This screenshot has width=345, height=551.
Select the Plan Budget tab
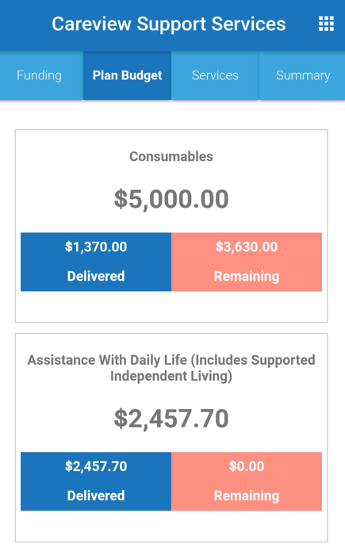coord(128,75)
